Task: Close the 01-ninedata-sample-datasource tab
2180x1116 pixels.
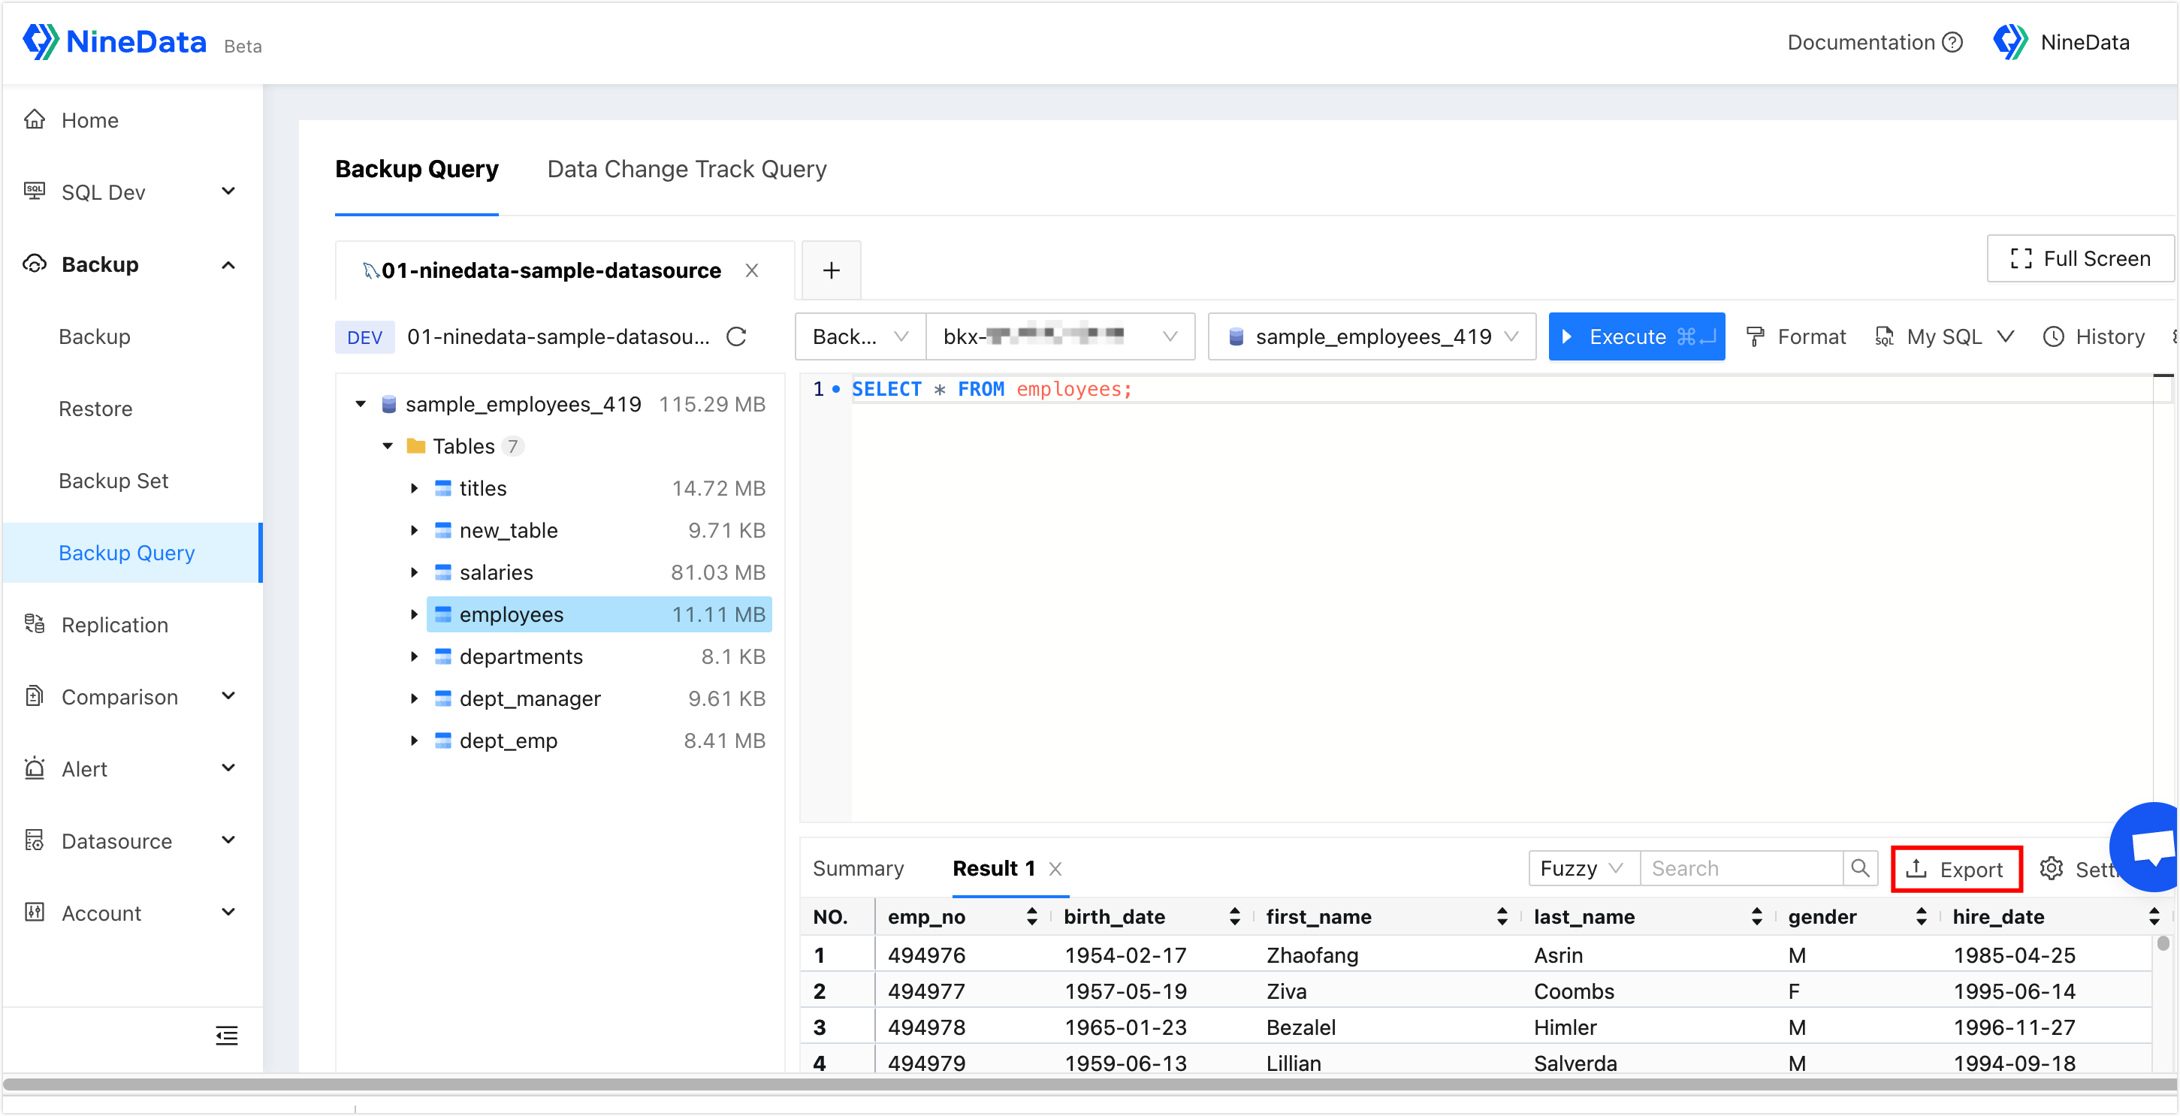Action: tap(751, 271)
